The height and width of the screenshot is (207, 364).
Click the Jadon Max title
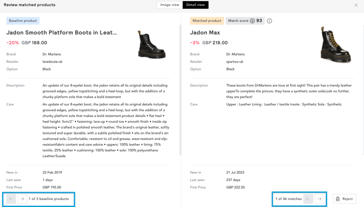pyautogui.click(x=205, y=32)
